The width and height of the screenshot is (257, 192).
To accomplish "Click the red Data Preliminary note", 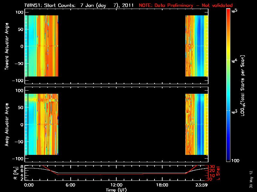I will click(185, 5).
